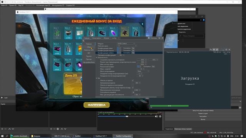This screenshot has height=138, width=246.
Task: Toggle Убегать от врагов в поле зрения checkbox
Action: pyautogui.click(x=133, y=85)
